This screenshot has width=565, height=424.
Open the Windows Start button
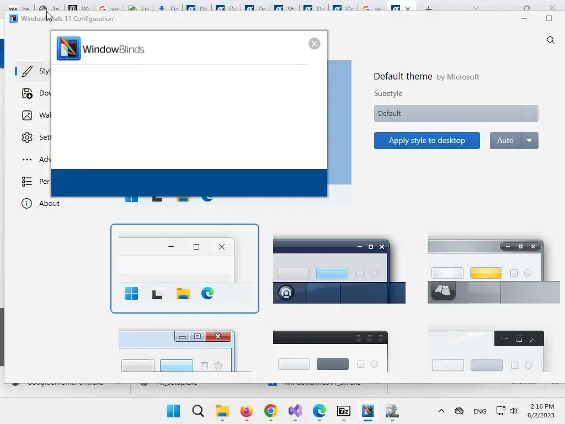(173, 411)
